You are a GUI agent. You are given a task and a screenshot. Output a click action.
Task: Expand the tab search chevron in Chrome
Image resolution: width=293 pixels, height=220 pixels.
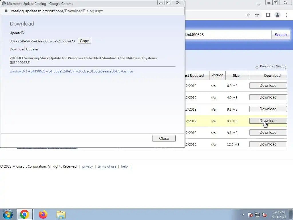tap(259, 5)
